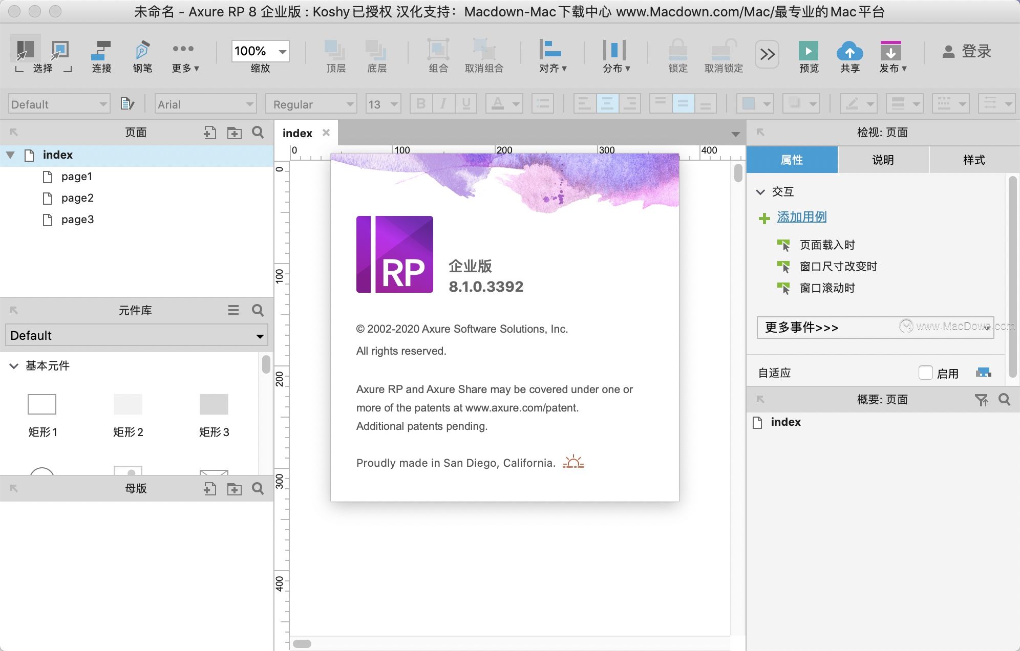Click the 登录 login button
The width and height of the screenshot is (1020, 651).
(966, 51)
